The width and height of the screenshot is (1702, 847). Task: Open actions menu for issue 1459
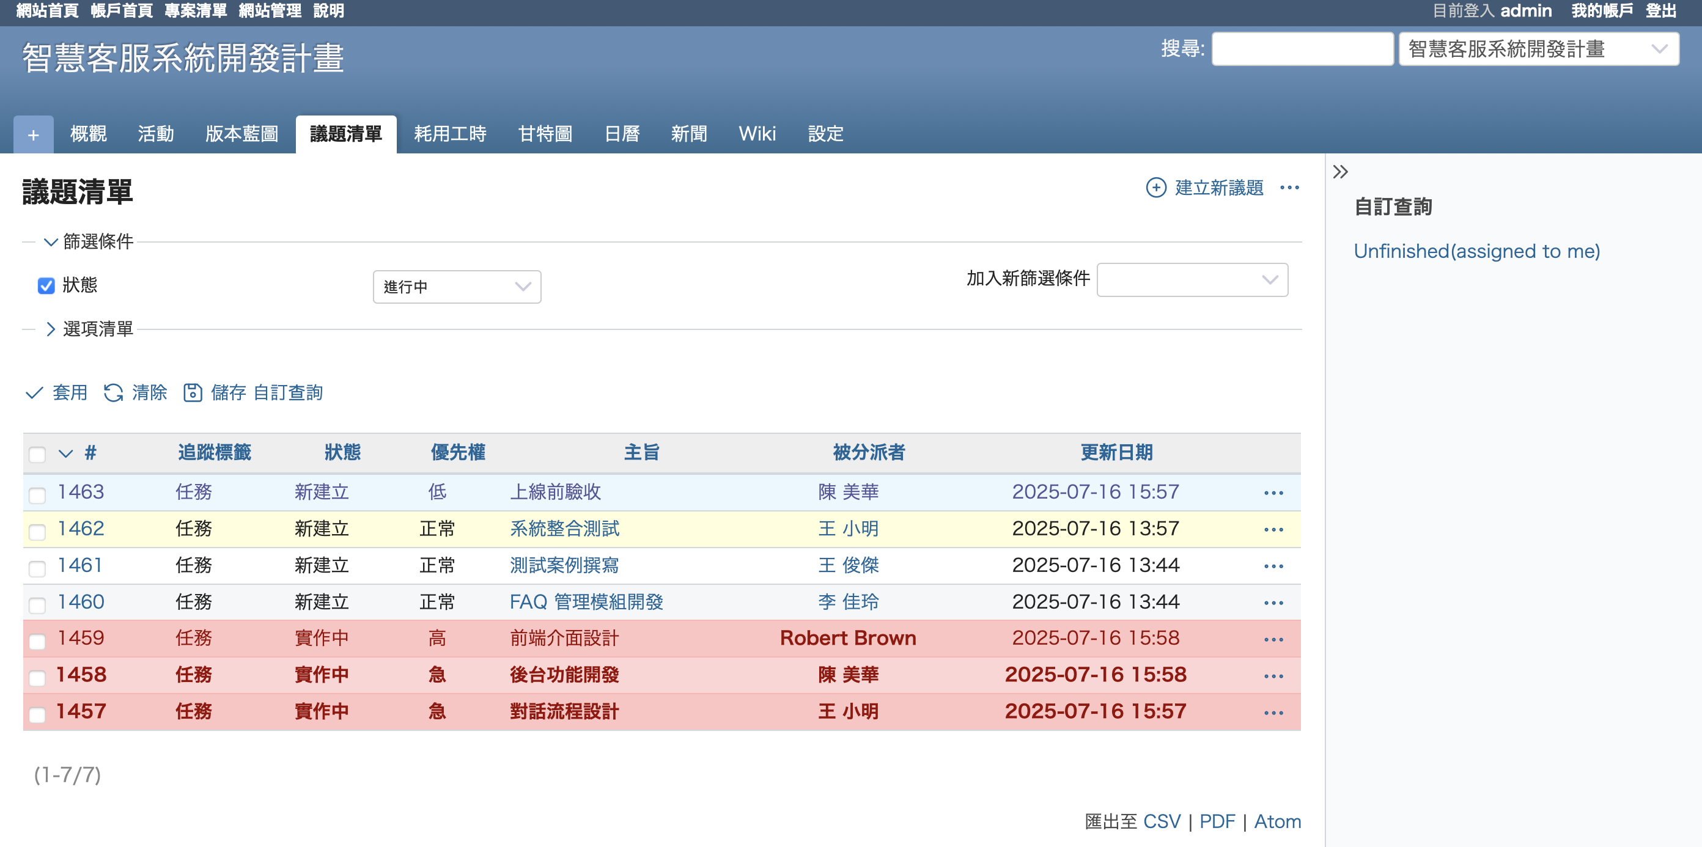pyautogui.click(x=1273, y=640)
